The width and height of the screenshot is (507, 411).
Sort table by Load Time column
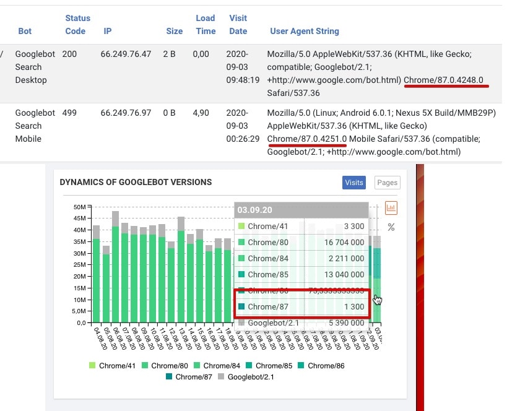[206, 25]
